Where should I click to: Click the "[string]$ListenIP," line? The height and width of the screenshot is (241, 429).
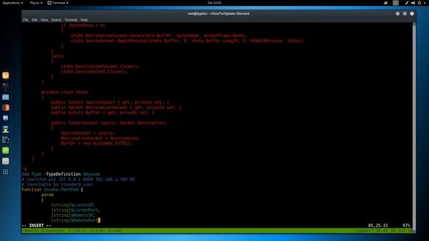pos(73,205)
